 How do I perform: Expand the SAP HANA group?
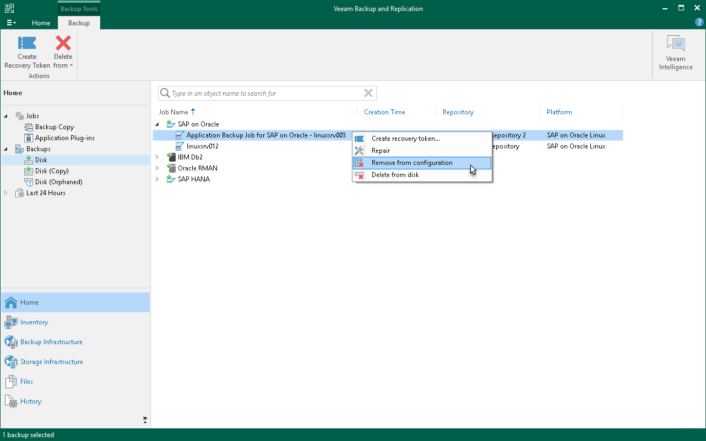click(158, 179)
